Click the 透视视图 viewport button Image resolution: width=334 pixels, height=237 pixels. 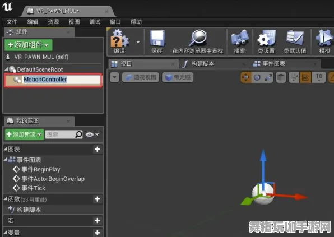pyautogui.click(x=141, y=77)
